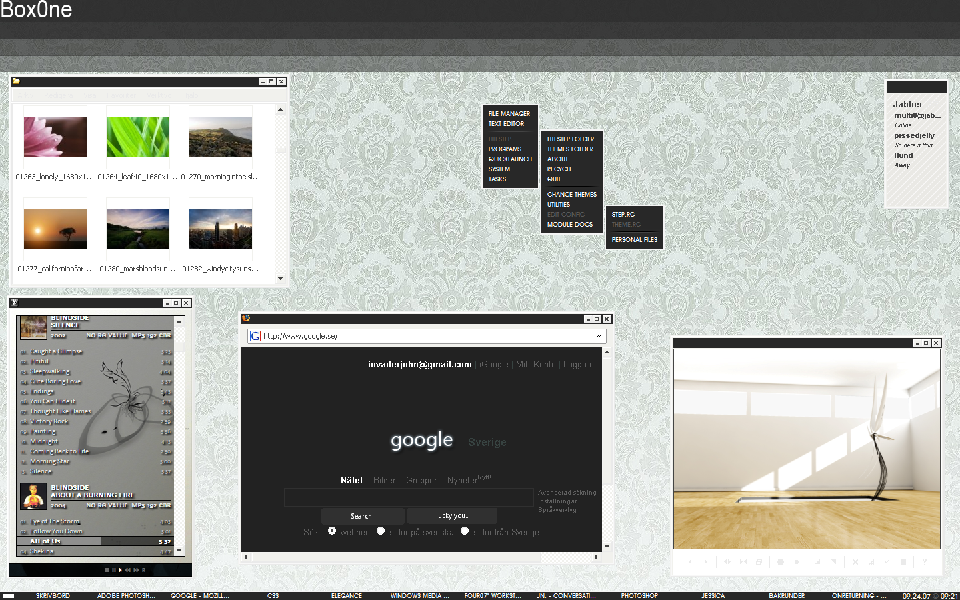Switch to the Grupper search tab
The width and height of the screenshot is (960, 600).
(x=421, y=480)
